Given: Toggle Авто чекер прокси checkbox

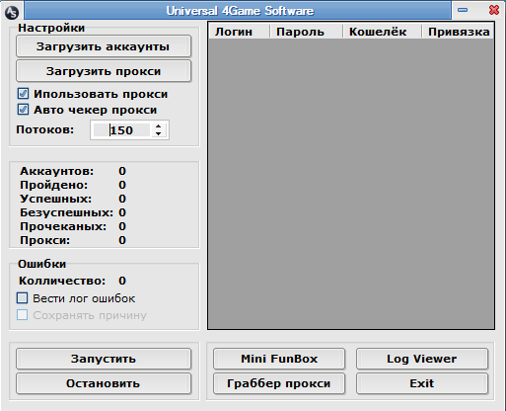Looking at the screenshot, I should tap(23, 110).
